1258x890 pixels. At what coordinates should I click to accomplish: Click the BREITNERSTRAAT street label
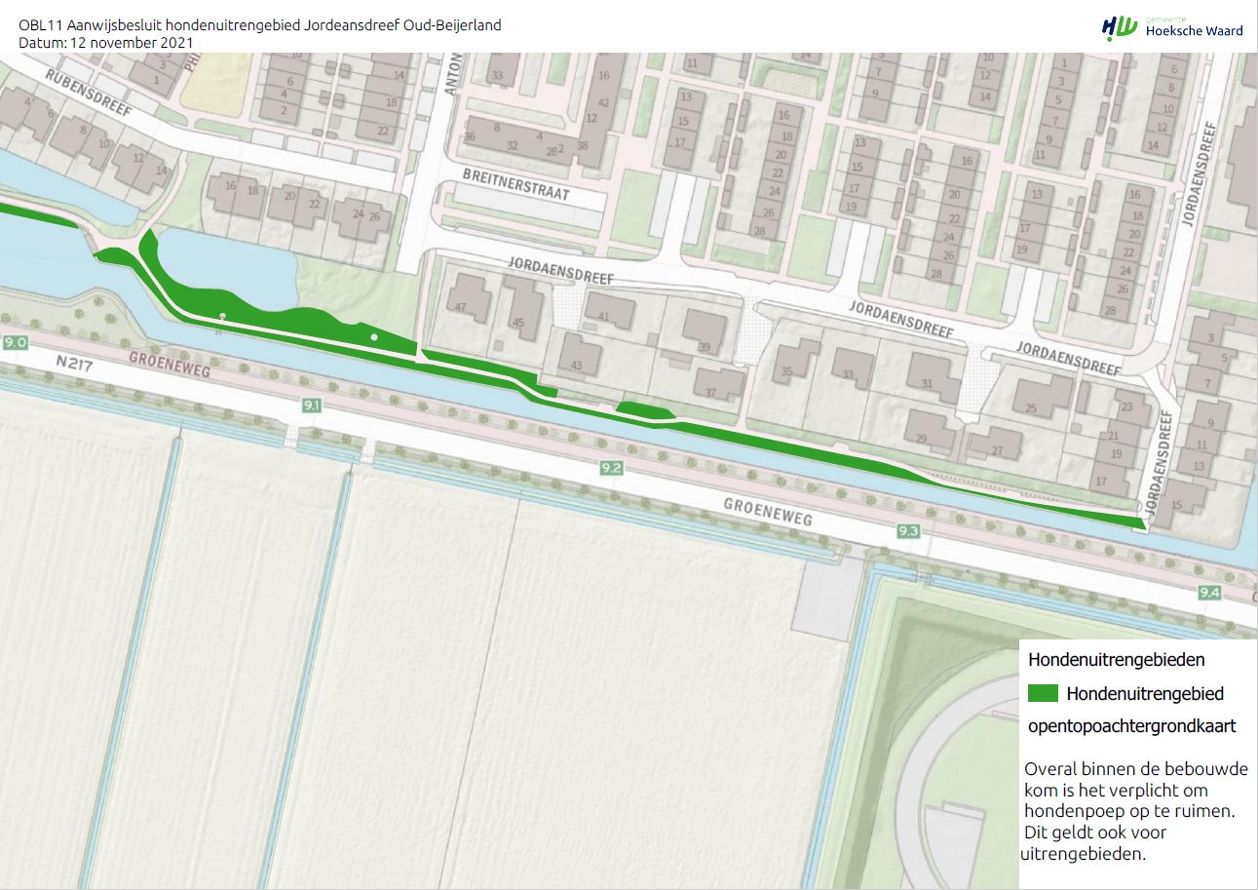517,184
